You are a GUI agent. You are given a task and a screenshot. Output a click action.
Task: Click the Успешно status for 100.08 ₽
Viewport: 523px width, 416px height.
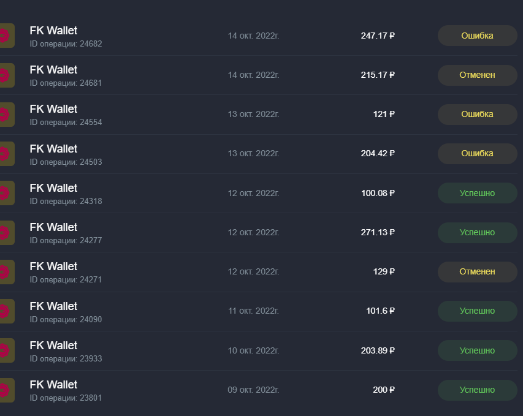point(477,193)
